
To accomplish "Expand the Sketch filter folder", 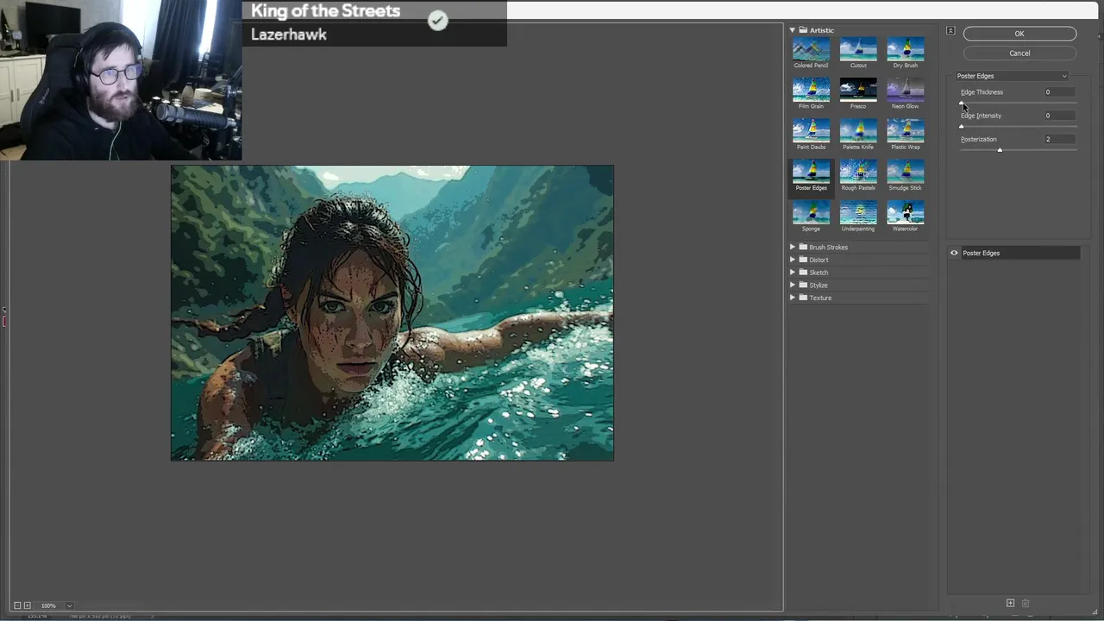I will 793,273.
